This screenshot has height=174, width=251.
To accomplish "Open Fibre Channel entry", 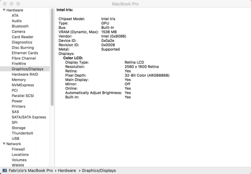I will point(24,58).
